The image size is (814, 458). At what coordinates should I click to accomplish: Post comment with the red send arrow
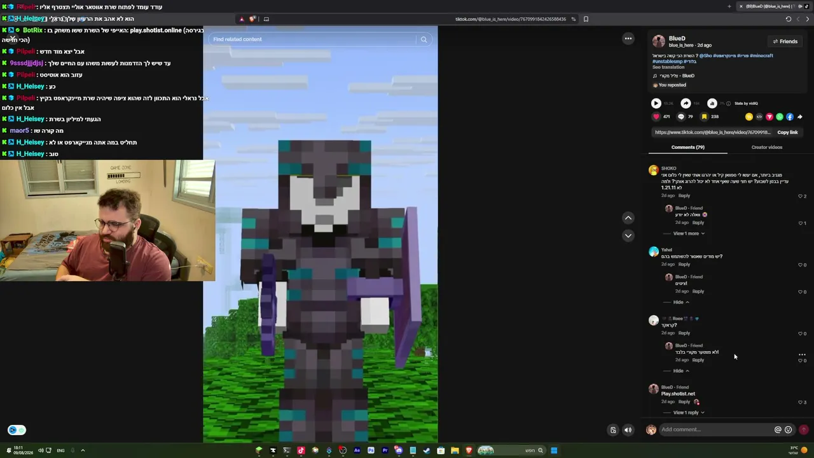point(804,430)
